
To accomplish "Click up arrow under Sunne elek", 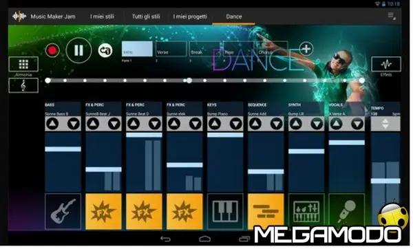I will click(x=174, y=123).
